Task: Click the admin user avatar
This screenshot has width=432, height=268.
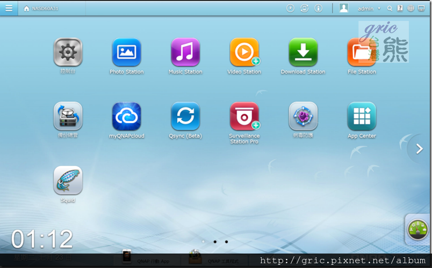Action: pyautogui.click(x=343, y=8)
